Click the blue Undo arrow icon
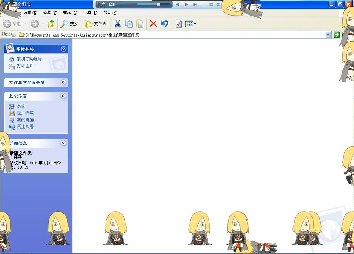 point(164,24)
